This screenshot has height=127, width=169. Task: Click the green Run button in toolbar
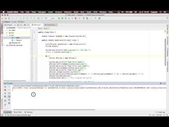[x=59, y=18]
